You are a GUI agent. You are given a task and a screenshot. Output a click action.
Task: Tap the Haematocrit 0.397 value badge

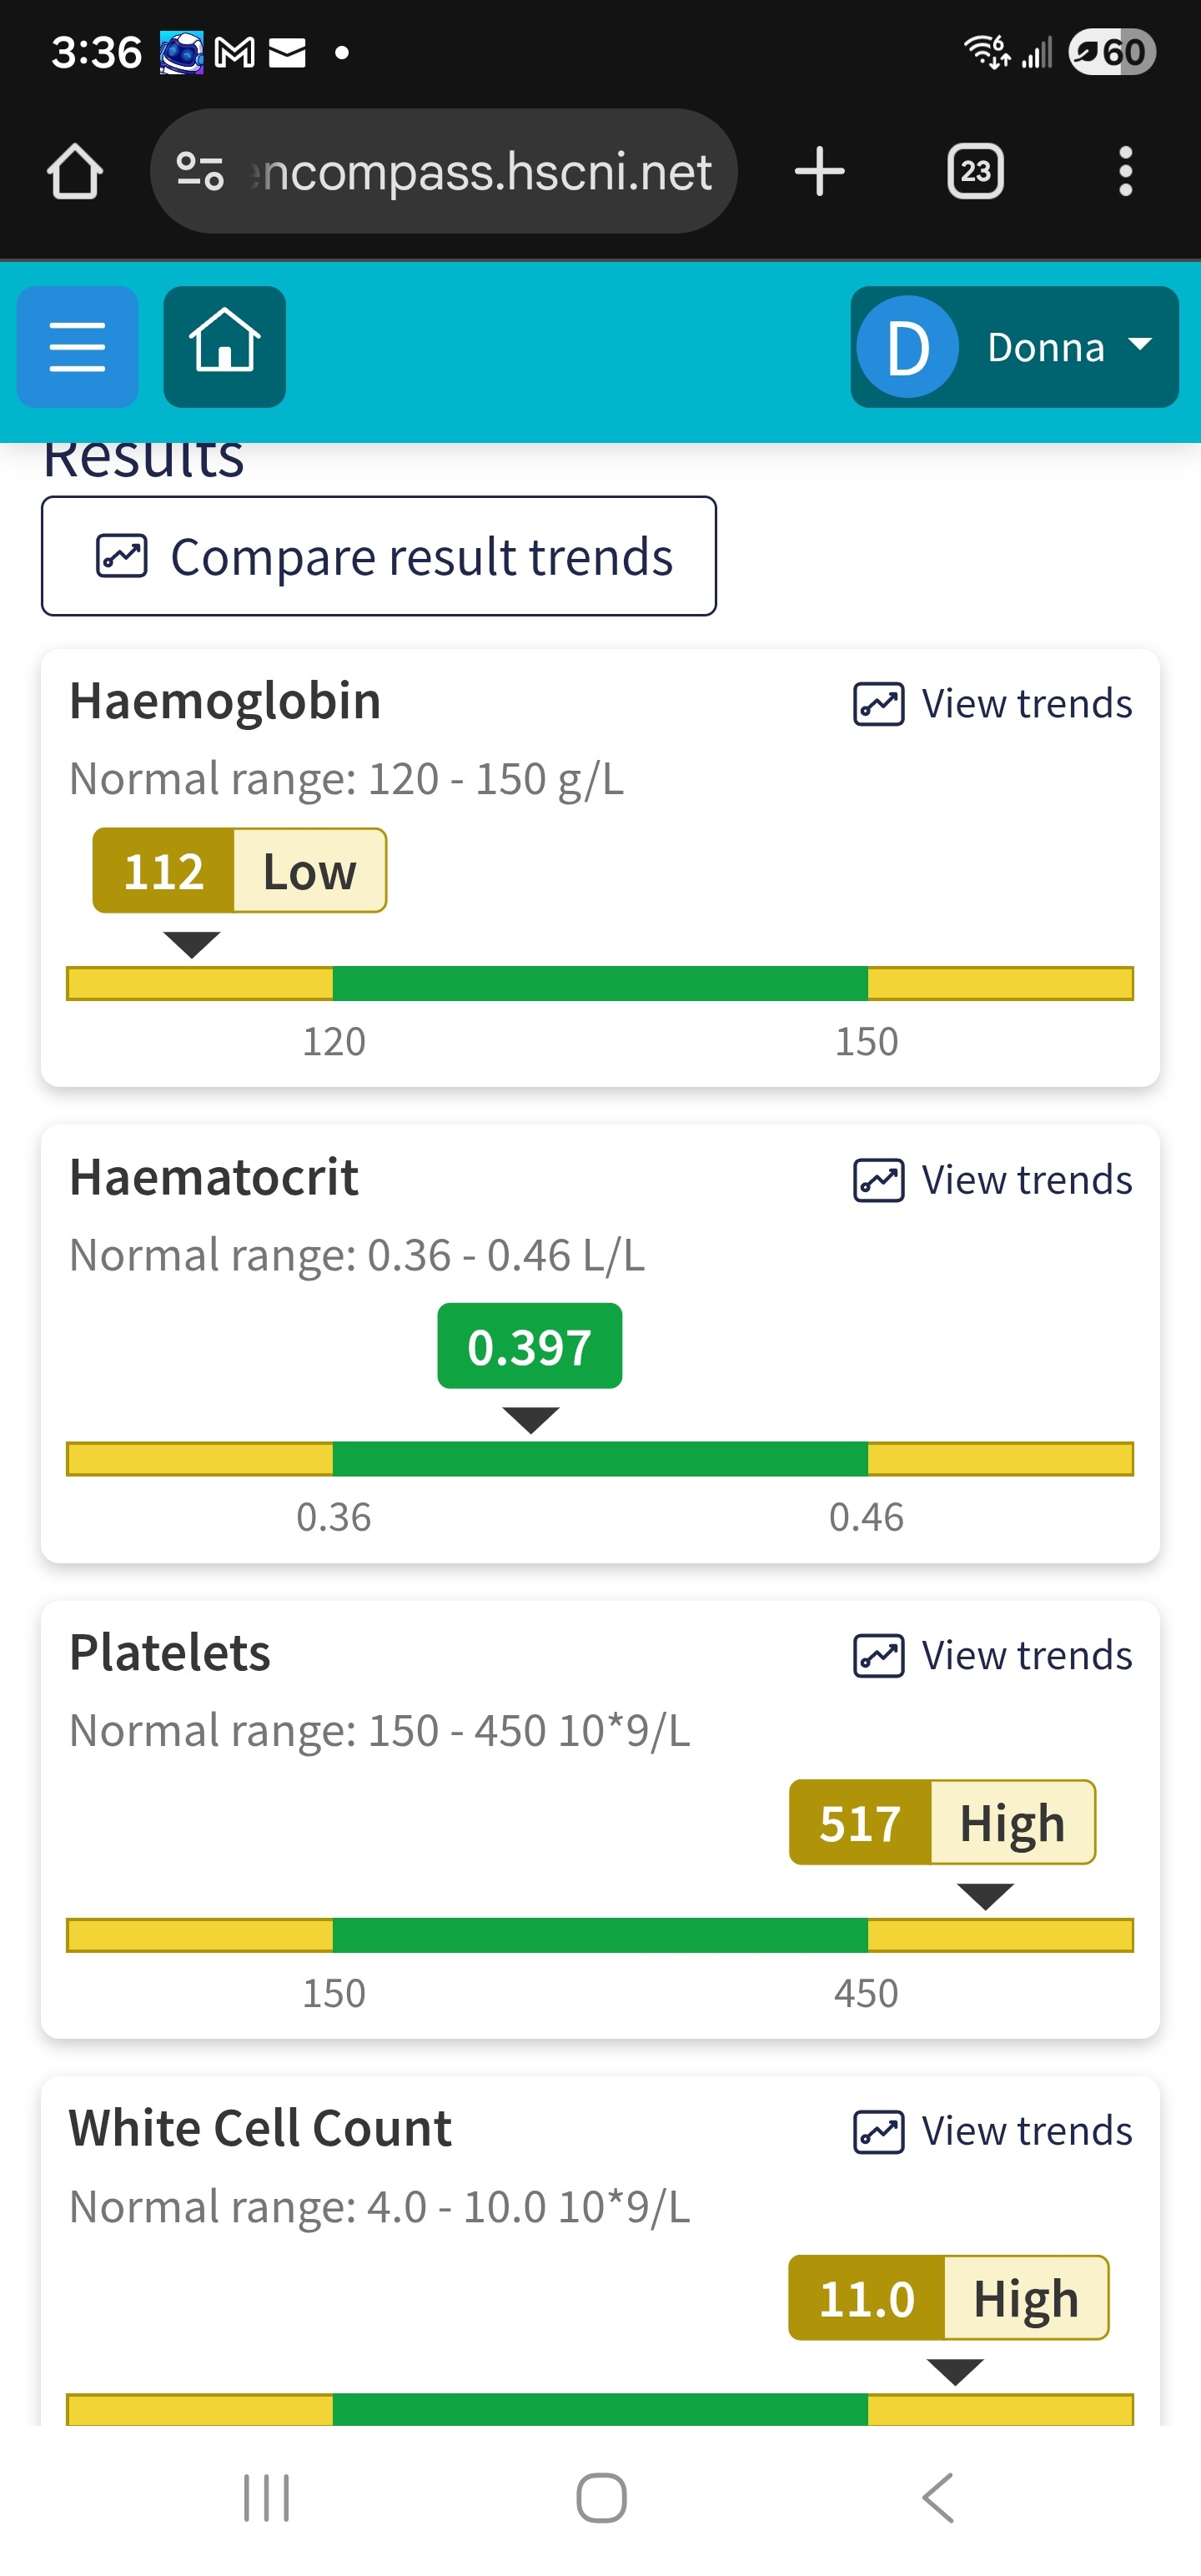point(529,1346)
